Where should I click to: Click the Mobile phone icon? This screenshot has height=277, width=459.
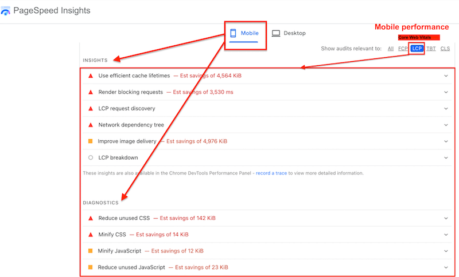pyautogui.click(x=233, y=33)
